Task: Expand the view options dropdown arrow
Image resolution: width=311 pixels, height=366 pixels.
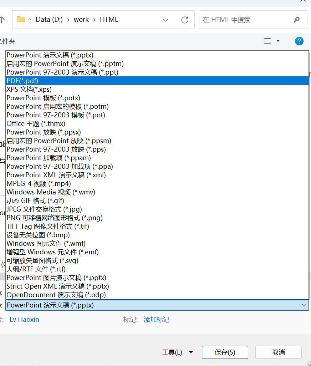Action: click(x=278, y=41)
